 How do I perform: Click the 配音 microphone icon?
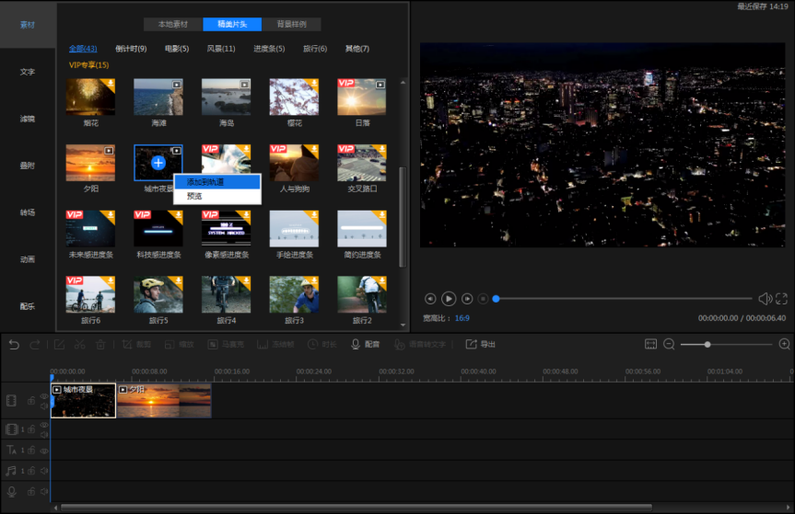pyautogui.click(x=356, y=345)
